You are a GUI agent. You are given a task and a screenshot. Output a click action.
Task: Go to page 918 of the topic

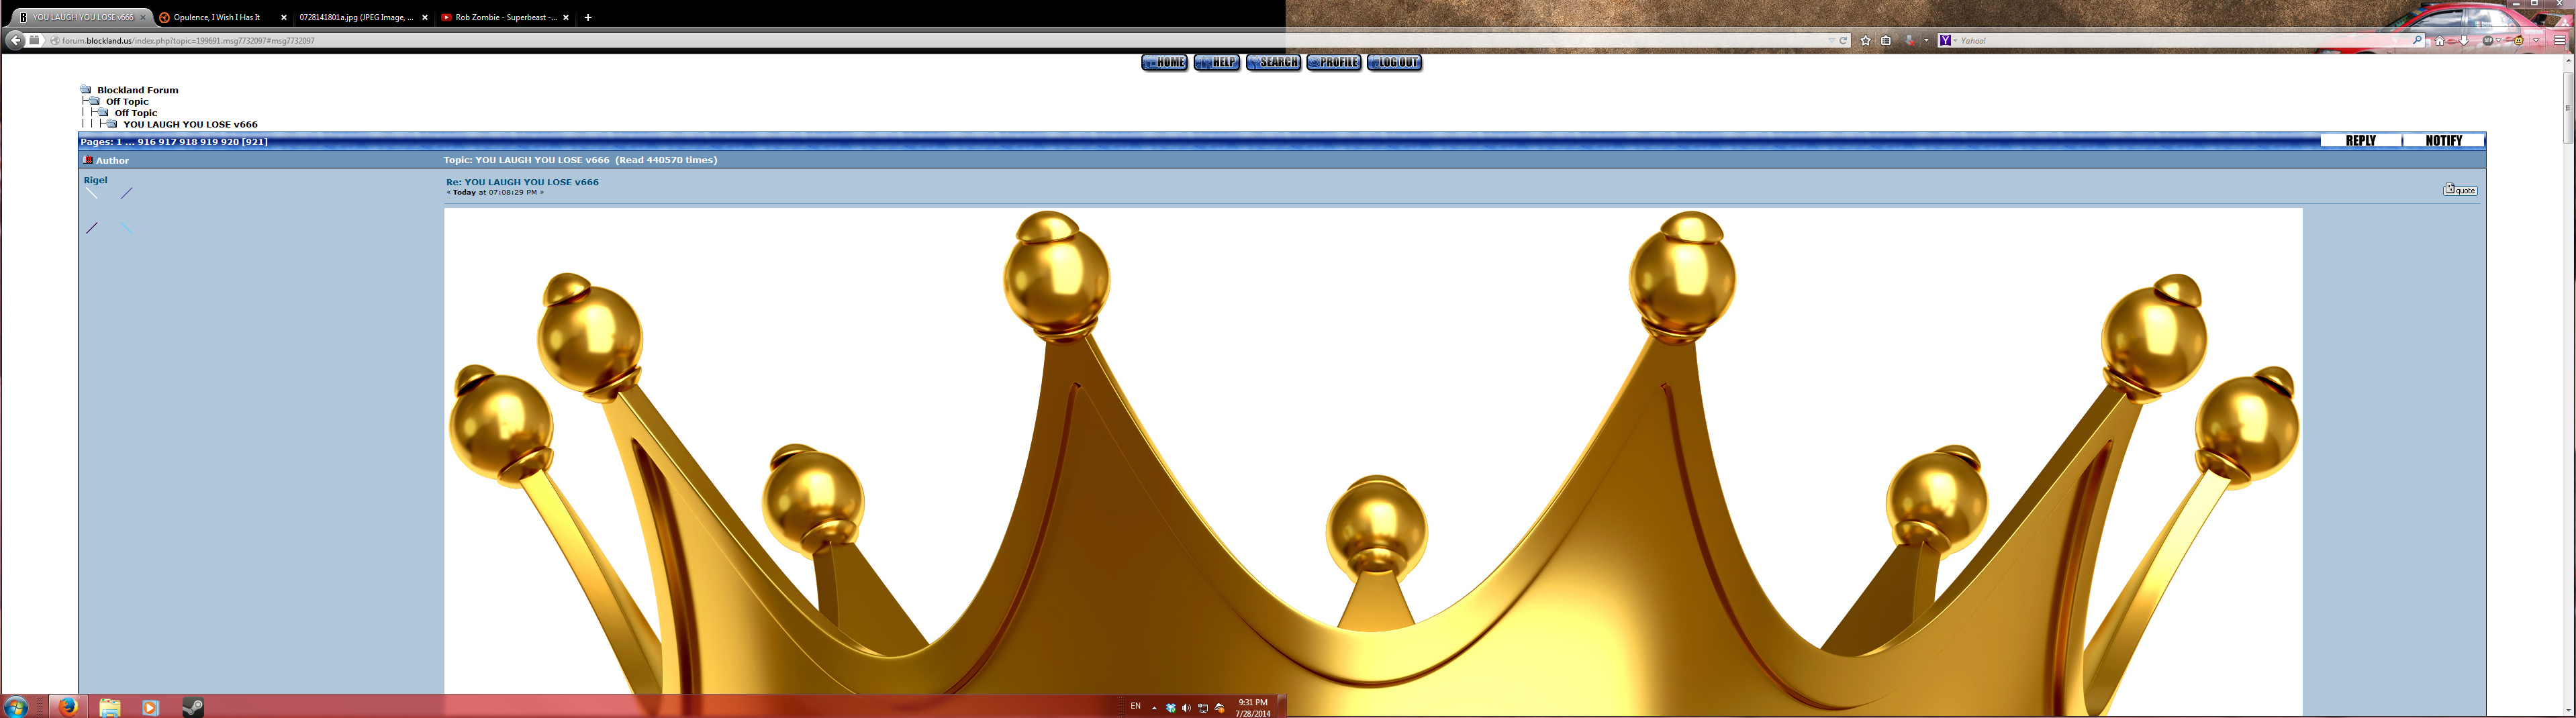coord(188,142)
